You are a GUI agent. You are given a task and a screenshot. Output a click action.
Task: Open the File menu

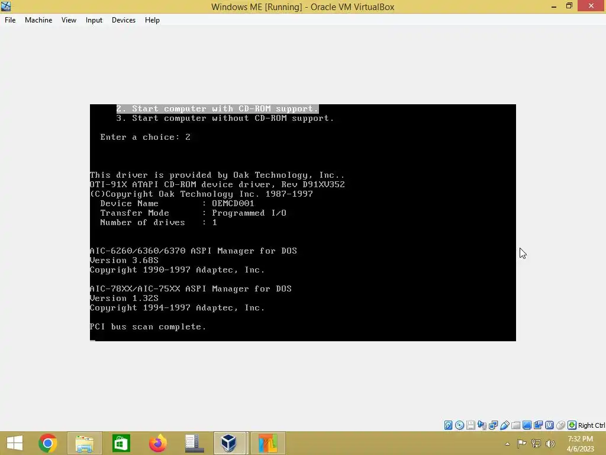click(x=10, y=20)
